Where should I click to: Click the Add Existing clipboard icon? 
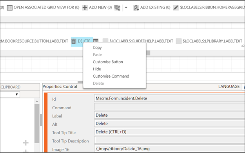pos(136,8)
